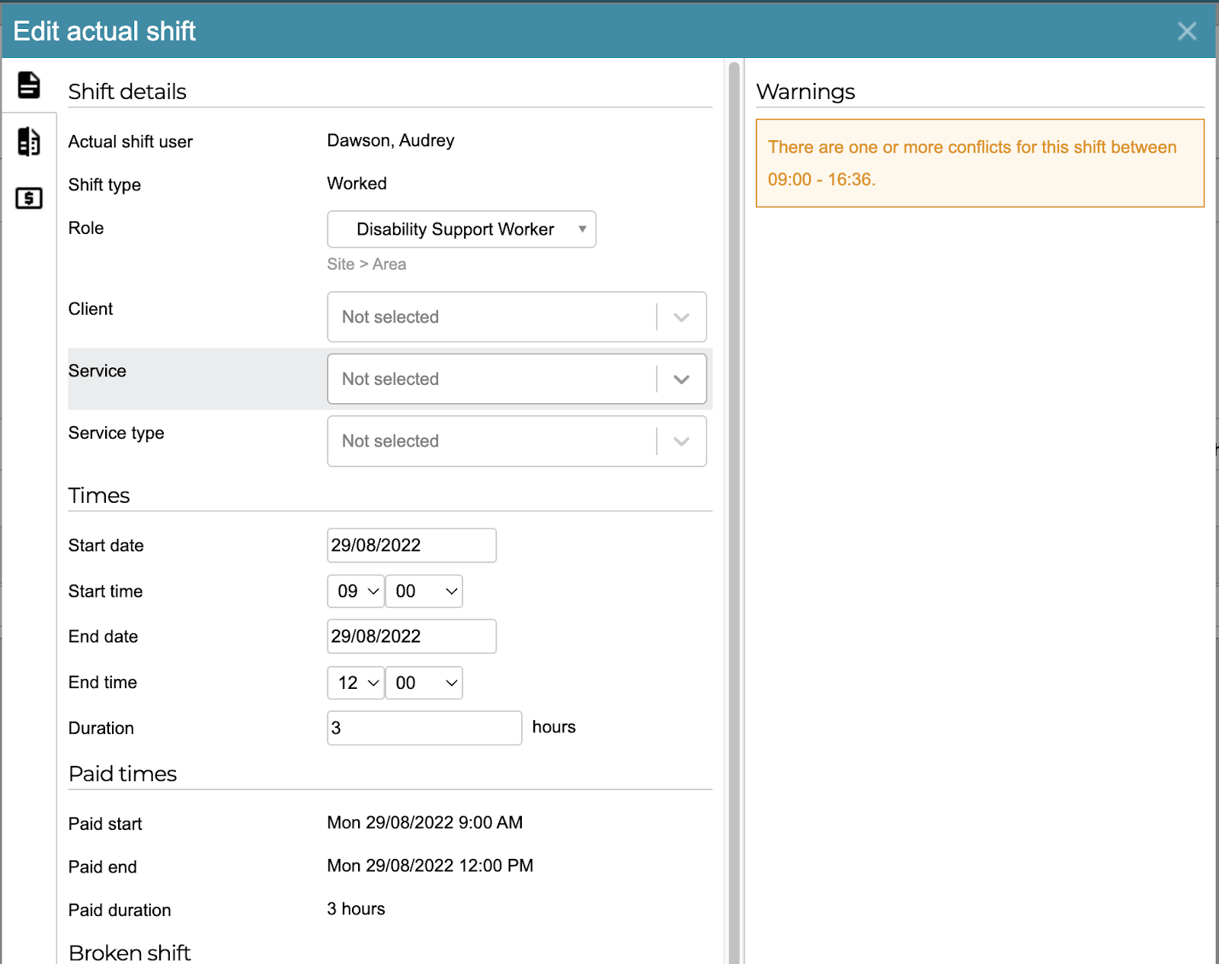
Task: Click the End date input field
Action: pyautogui.click(x=411, y=636)
